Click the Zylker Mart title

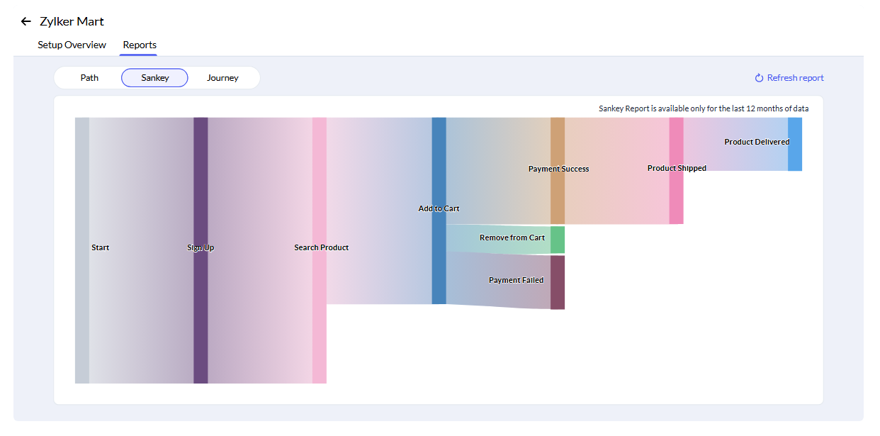coord(72,22)
